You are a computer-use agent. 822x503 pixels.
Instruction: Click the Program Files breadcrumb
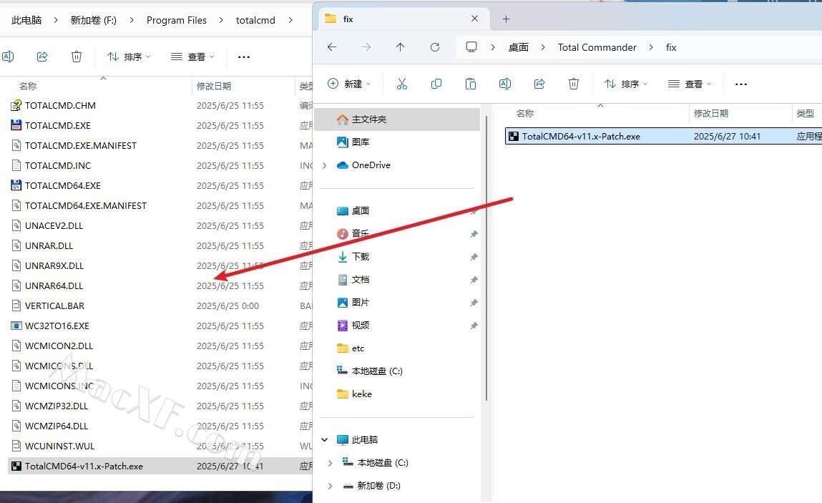[177, 20]
